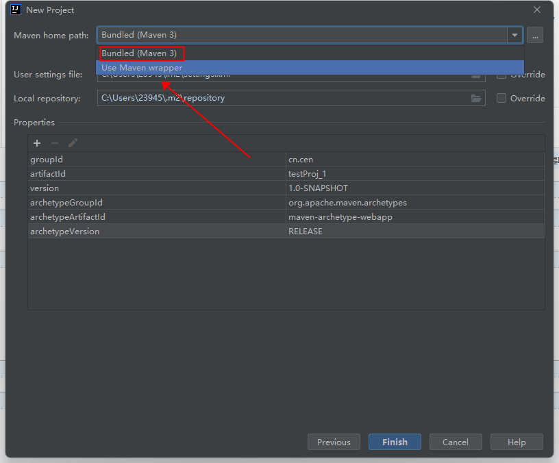Viewport: 559px width, 463px height.
Task: Click the User settings file folder icon
Action: tap(476, 76)
